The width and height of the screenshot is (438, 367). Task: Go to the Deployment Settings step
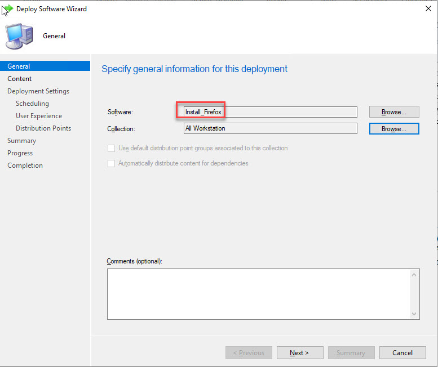[38, 91]
